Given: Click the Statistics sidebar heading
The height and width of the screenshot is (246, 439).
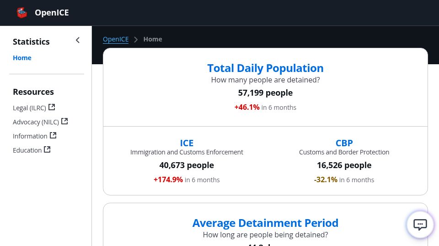Looking at the screenshot, I should coord(31,41).
